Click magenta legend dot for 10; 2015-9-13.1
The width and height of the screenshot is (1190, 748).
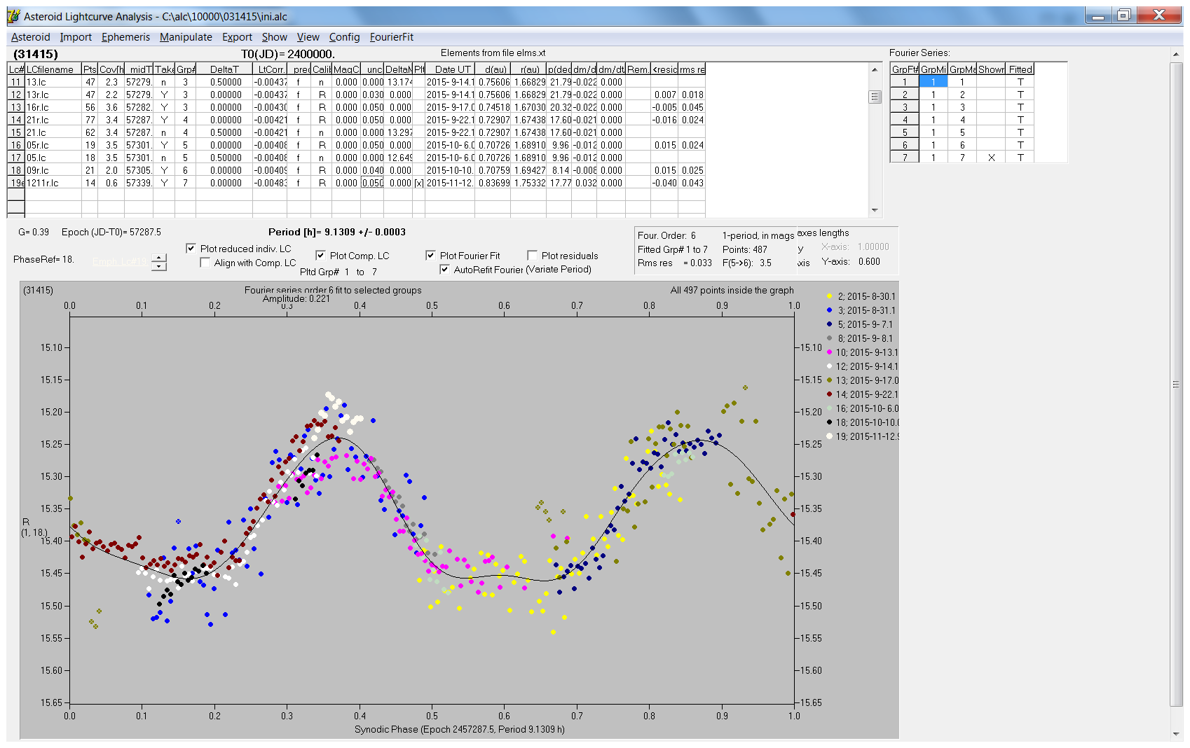pos(829,352)
